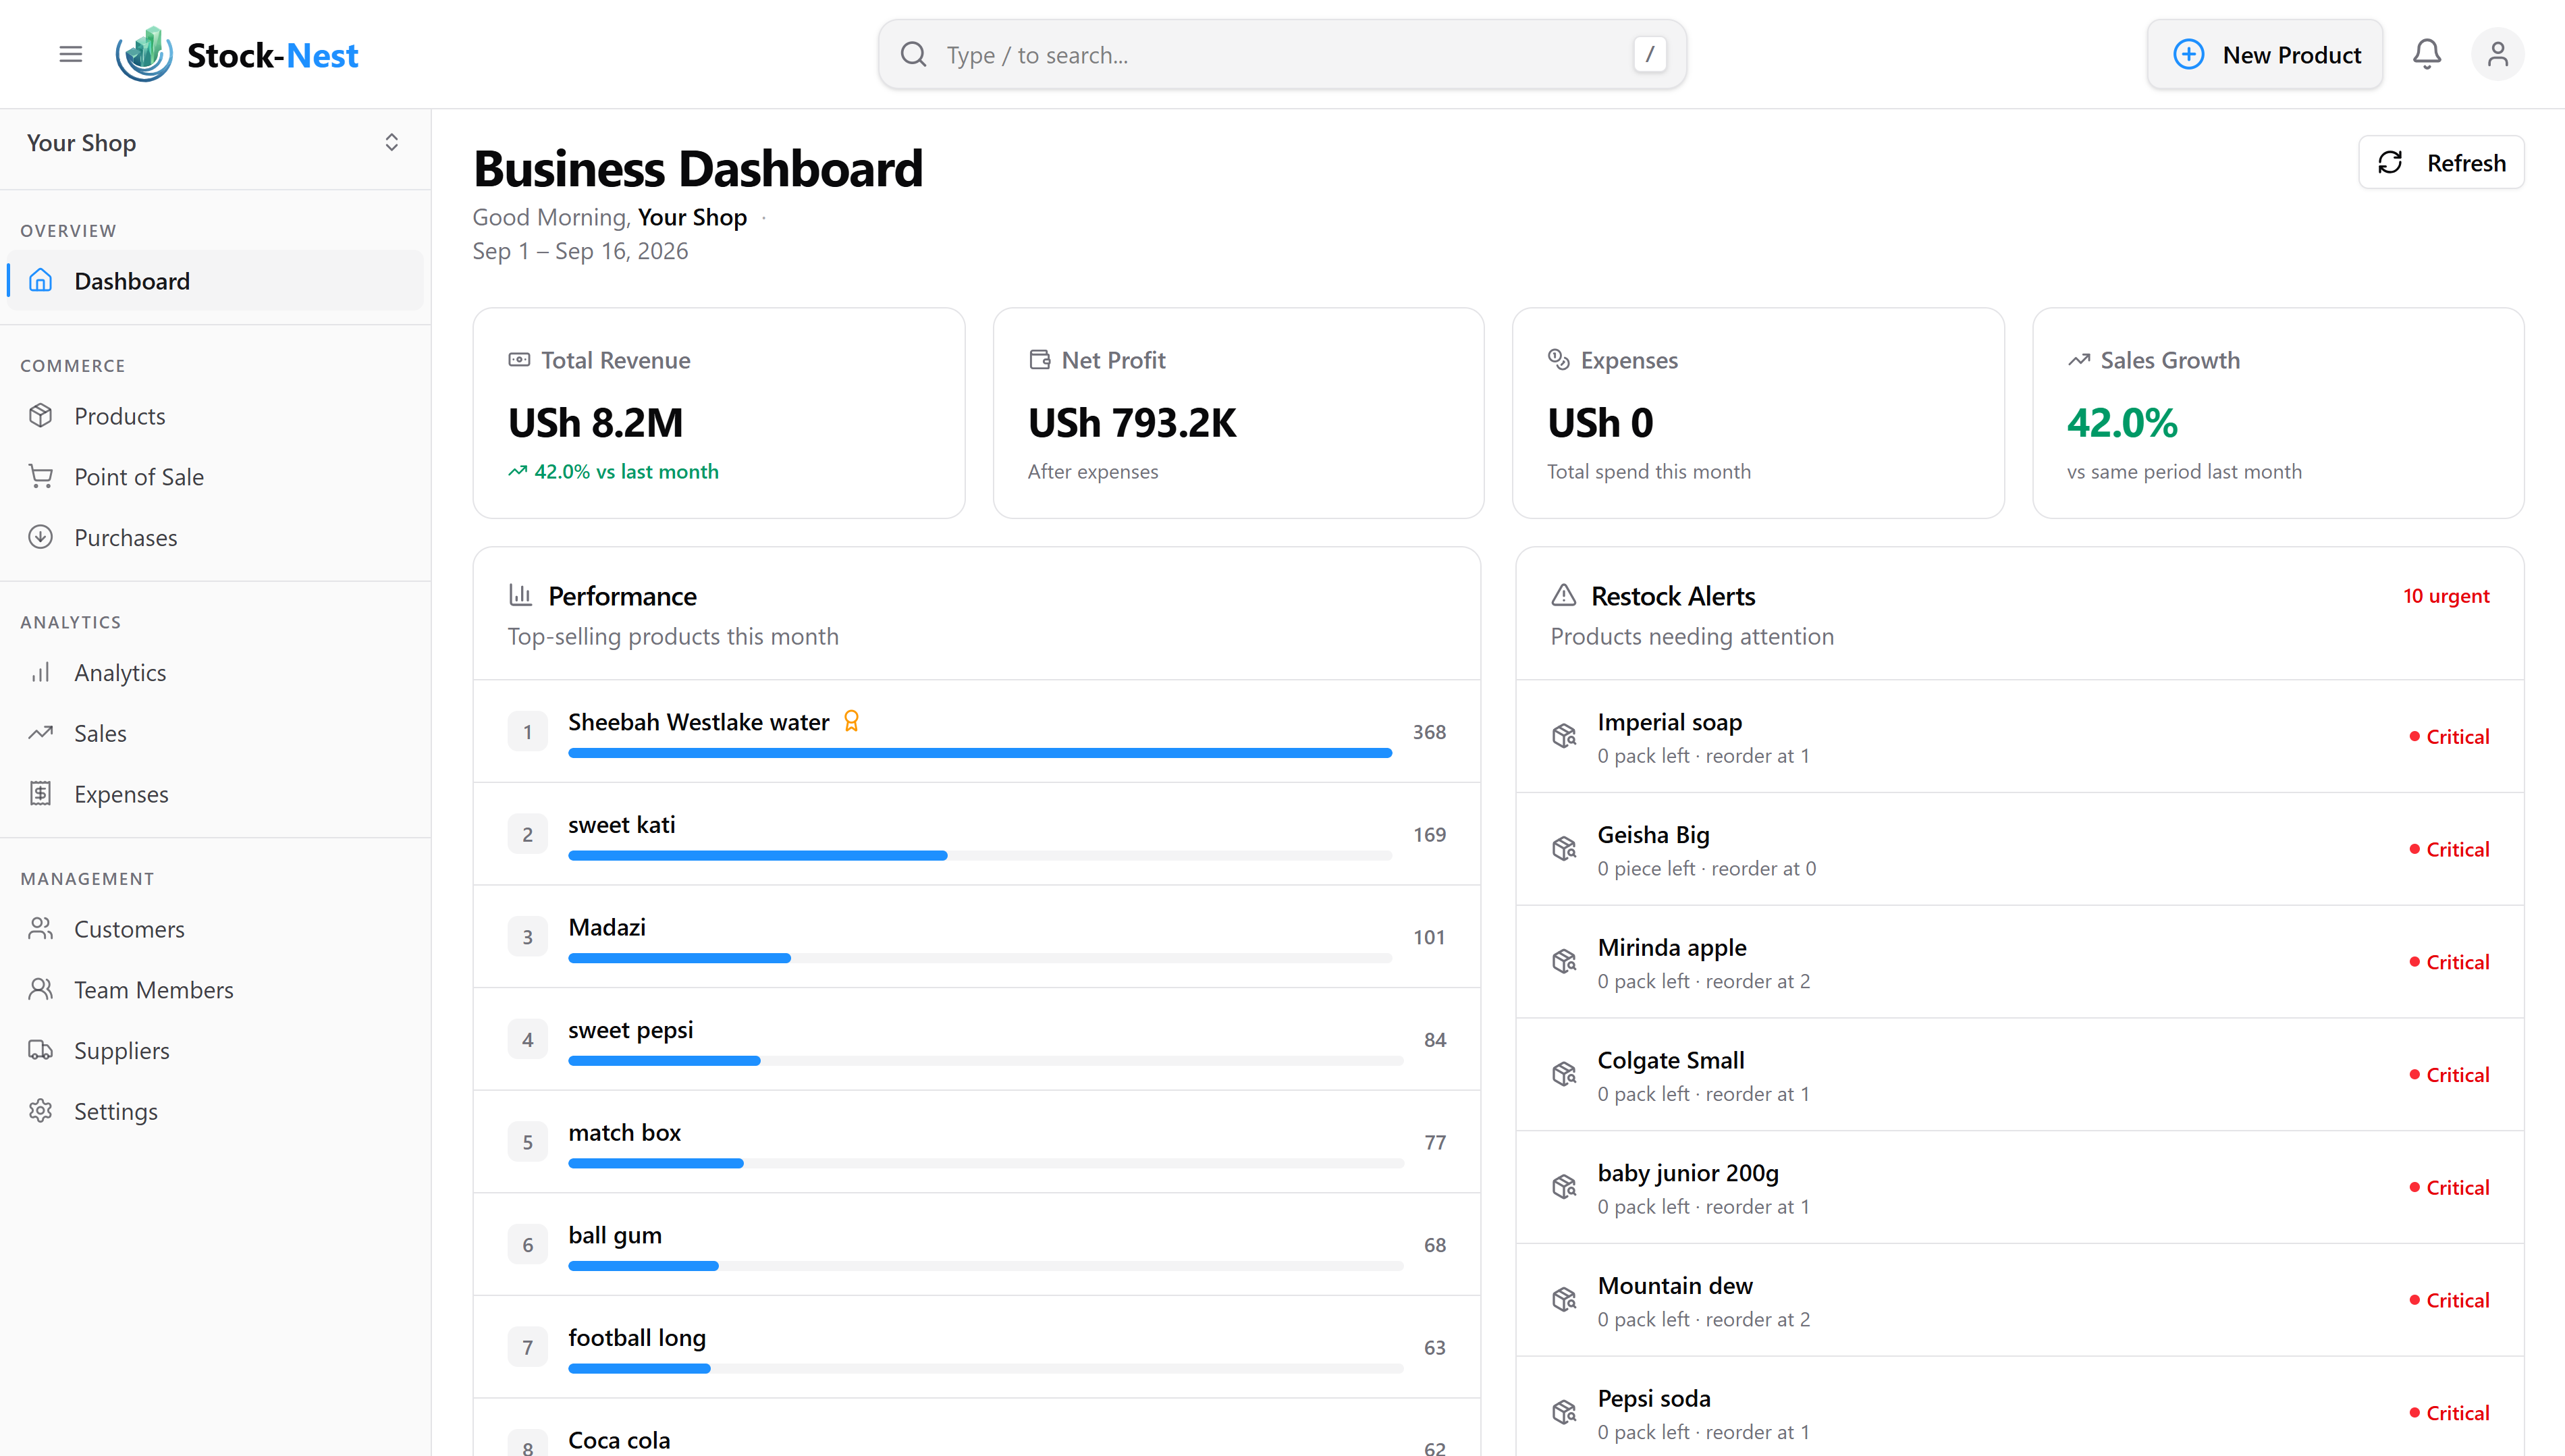Select the match box performance row
Viewport: 2565px width, 1456px height.
[976, 1142]
